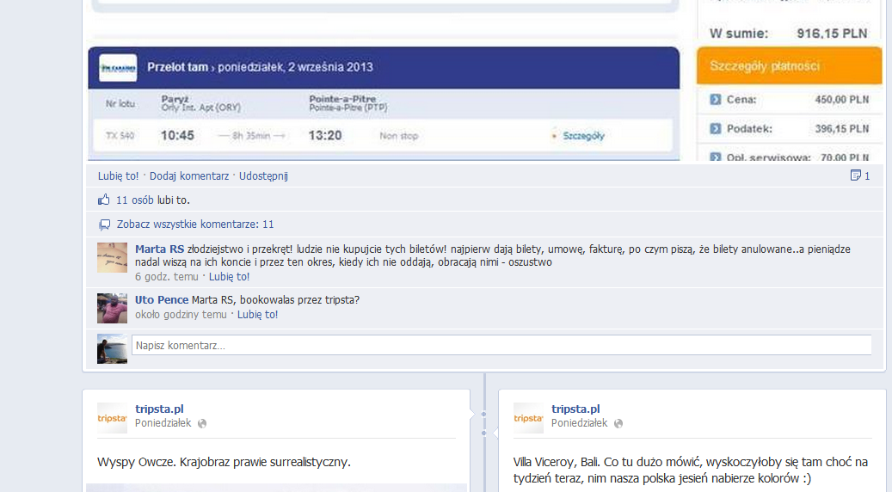
Task: Click departure time 10:45
Action: tap(177, 135)
